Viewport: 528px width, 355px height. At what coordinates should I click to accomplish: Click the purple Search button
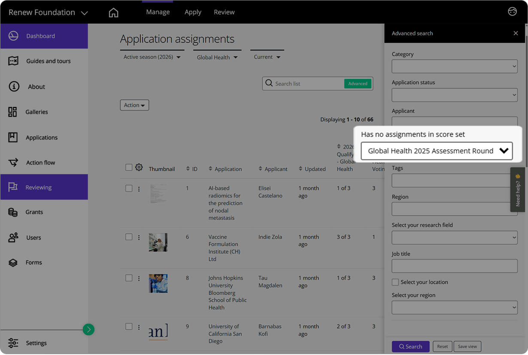pyautogui.click(x=411, y=346)
